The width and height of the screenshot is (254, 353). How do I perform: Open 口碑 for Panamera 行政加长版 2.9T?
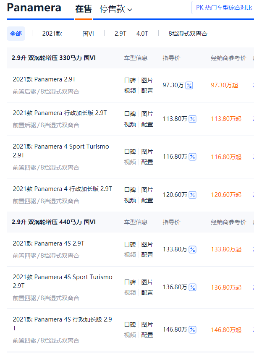coord(130,114)
